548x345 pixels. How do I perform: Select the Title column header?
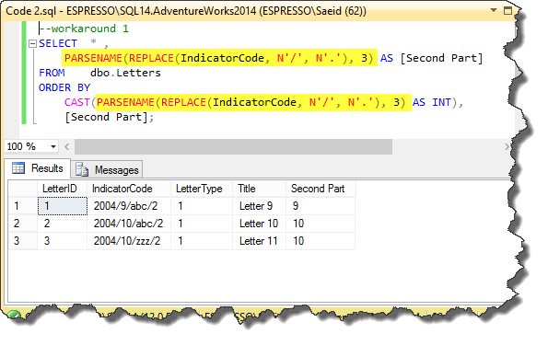pyautogui.click(x=260, y=189)
